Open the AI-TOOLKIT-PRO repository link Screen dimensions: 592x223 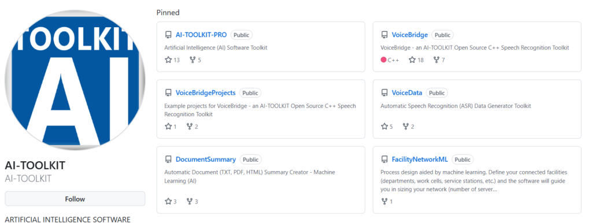point(201,35)
